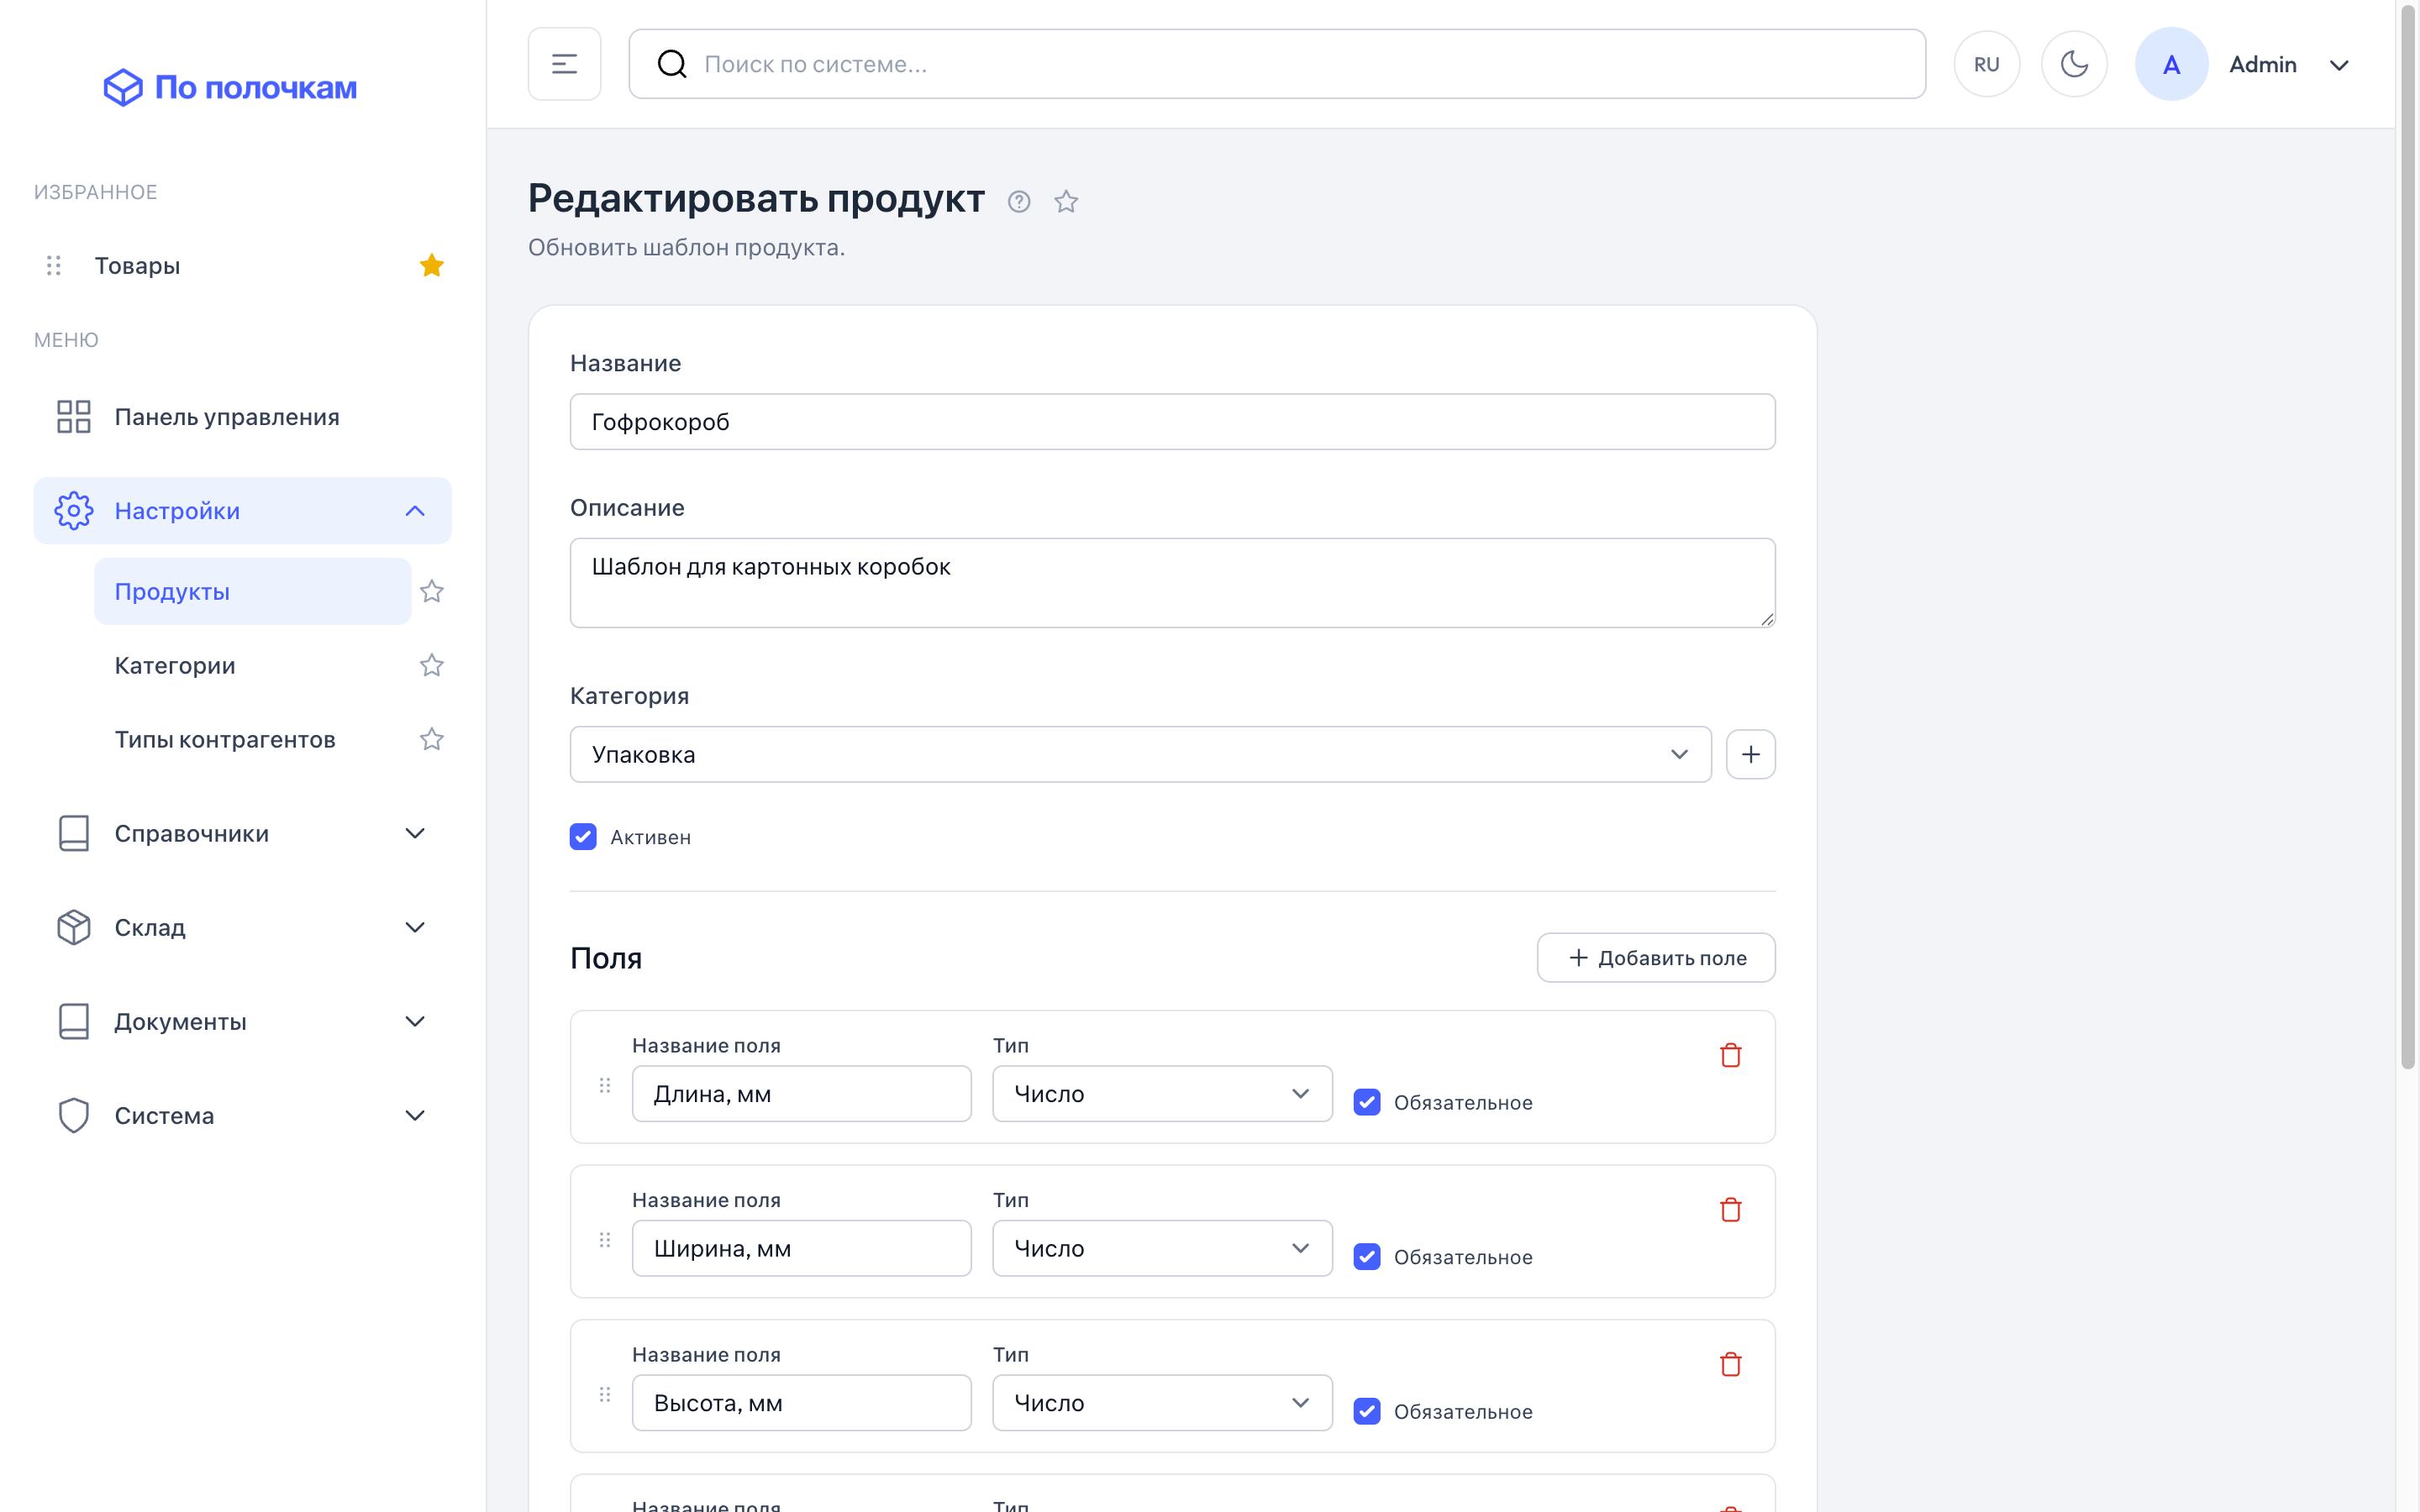Viewport: 2420px width, 1512px height.
Task: Uncheck Обязательное for Ширина, мм
Action: point(1367,1256)
